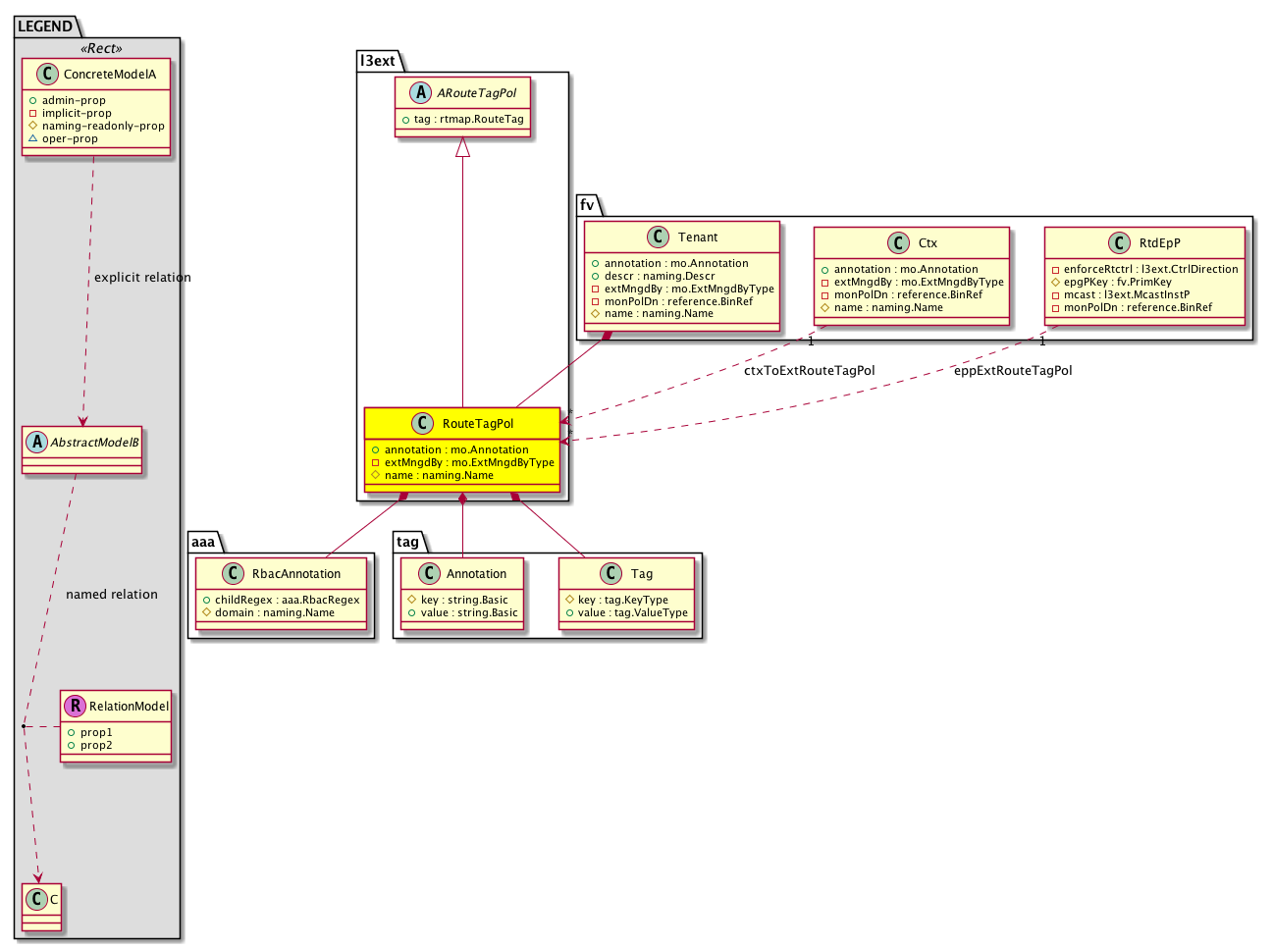Click the 'C' icon next to Tag class
Viewport: 1273px width, 949px height.
pos(610,574)
